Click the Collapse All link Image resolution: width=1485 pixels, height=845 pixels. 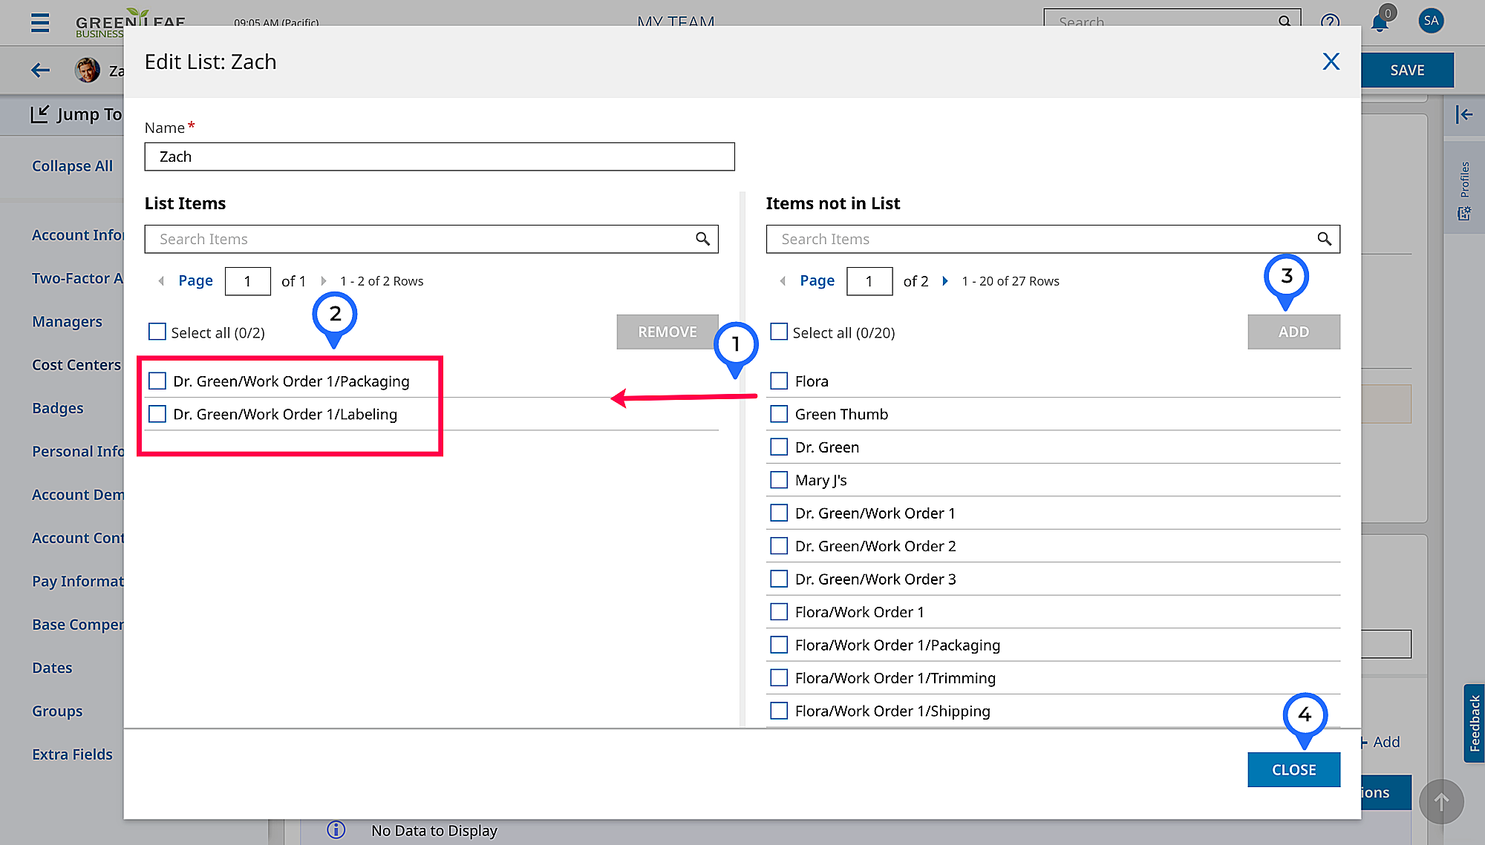(x=72, y=166)
